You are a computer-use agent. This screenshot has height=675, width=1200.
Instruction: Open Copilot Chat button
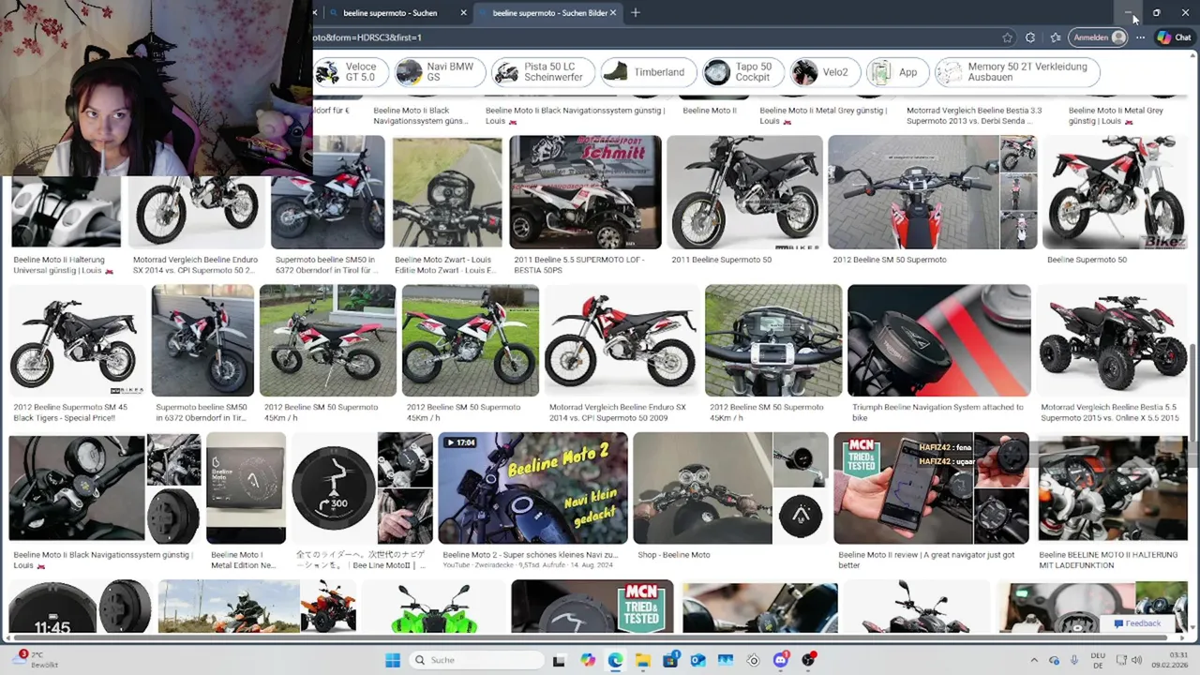point(1175,37)
